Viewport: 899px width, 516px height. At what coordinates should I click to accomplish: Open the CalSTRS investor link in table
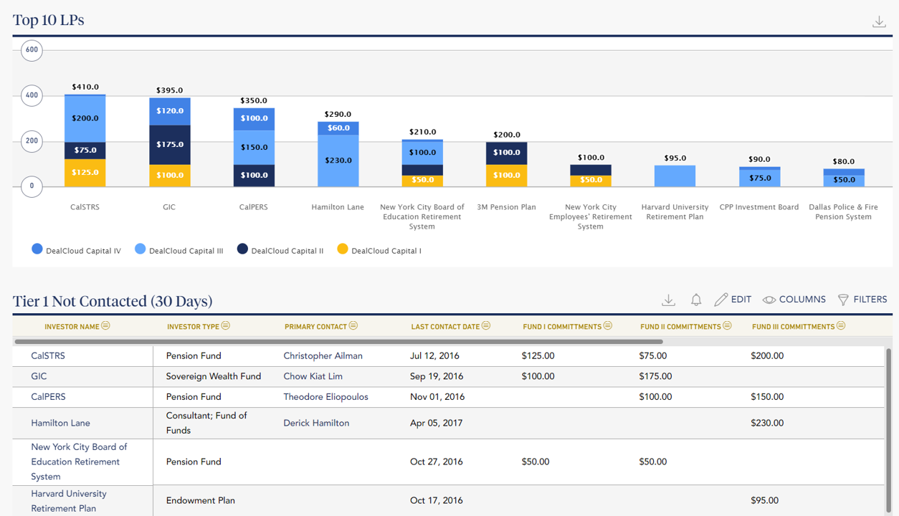tap(48, 355)
